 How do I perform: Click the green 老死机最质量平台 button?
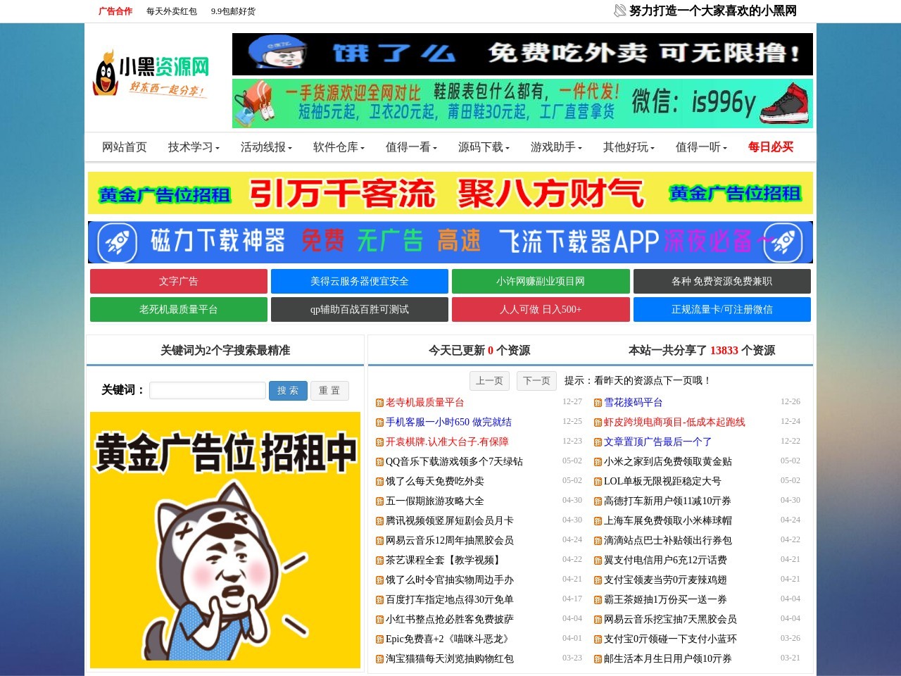pos(179,309)
